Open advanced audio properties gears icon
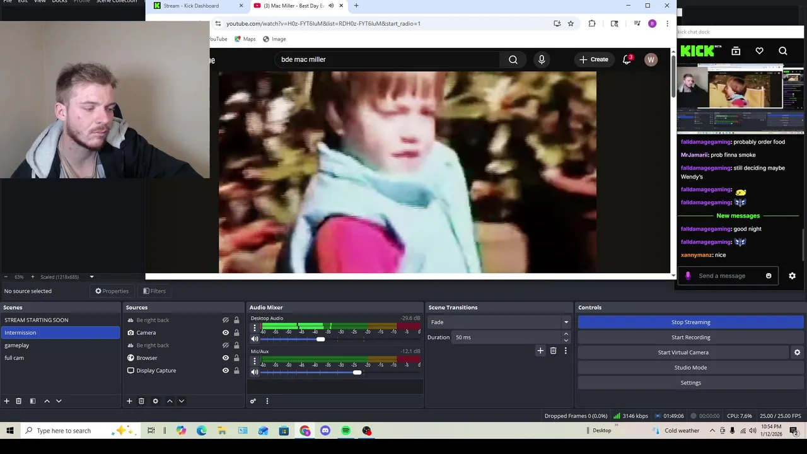Viewport: 807px width, 454px height. [x=253, y=401]
